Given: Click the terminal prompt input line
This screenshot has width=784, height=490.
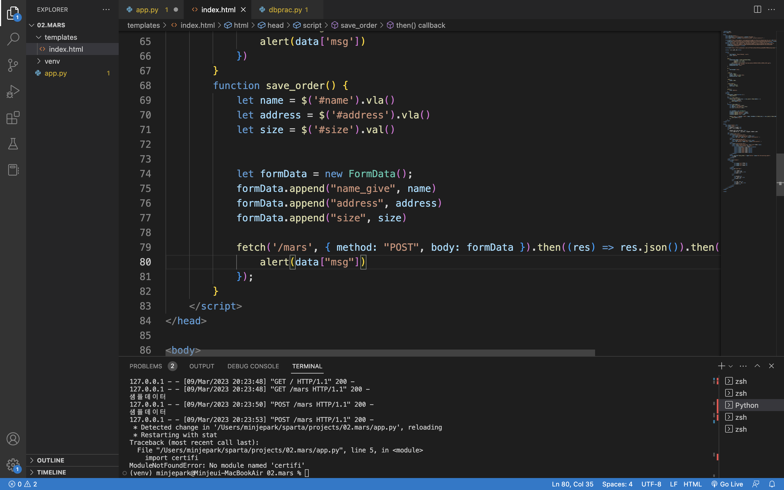Looking at the screenshot, I should [x=219, y=473].
